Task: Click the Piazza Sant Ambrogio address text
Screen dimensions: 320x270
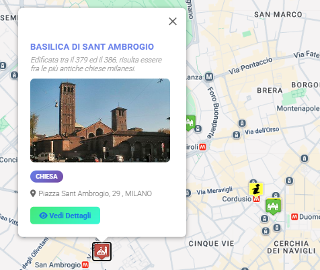Action: (95, 193)
